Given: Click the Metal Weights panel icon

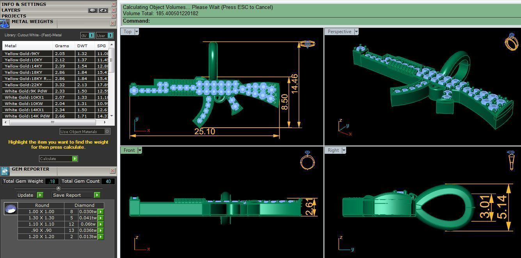Looking at the screenshot, I should click(x=5, y=24).
